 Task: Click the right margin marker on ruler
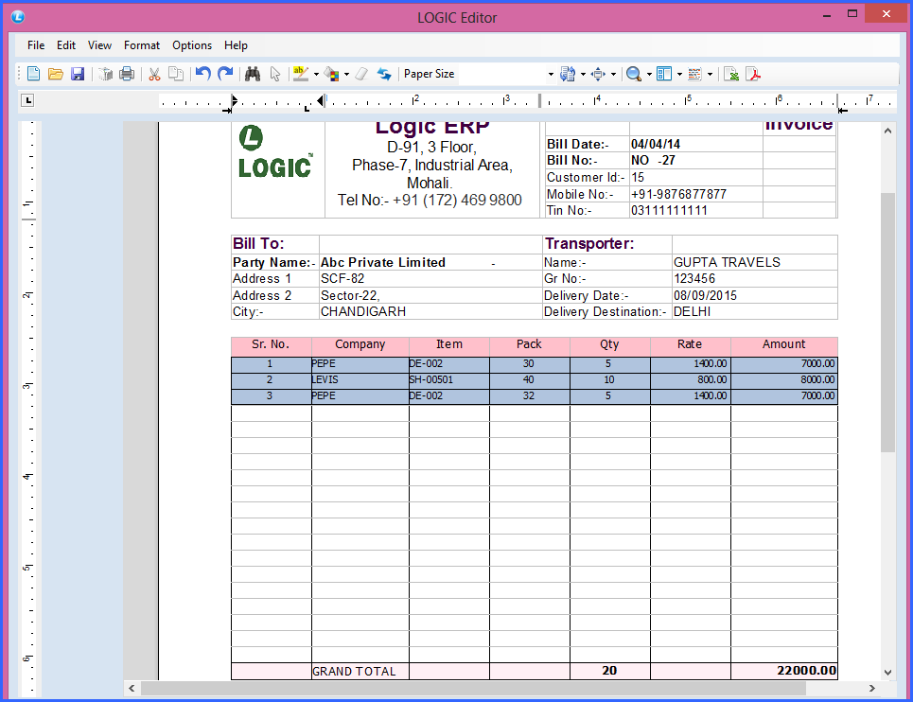[x=843, y=110]
